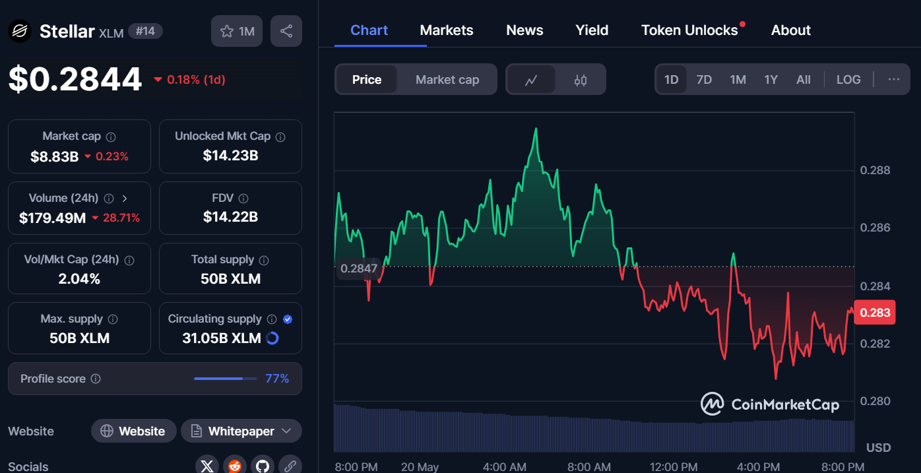Click info icon beside FDV
The image size is (921, 473).
pyautogui.click(x=243, y=199)
